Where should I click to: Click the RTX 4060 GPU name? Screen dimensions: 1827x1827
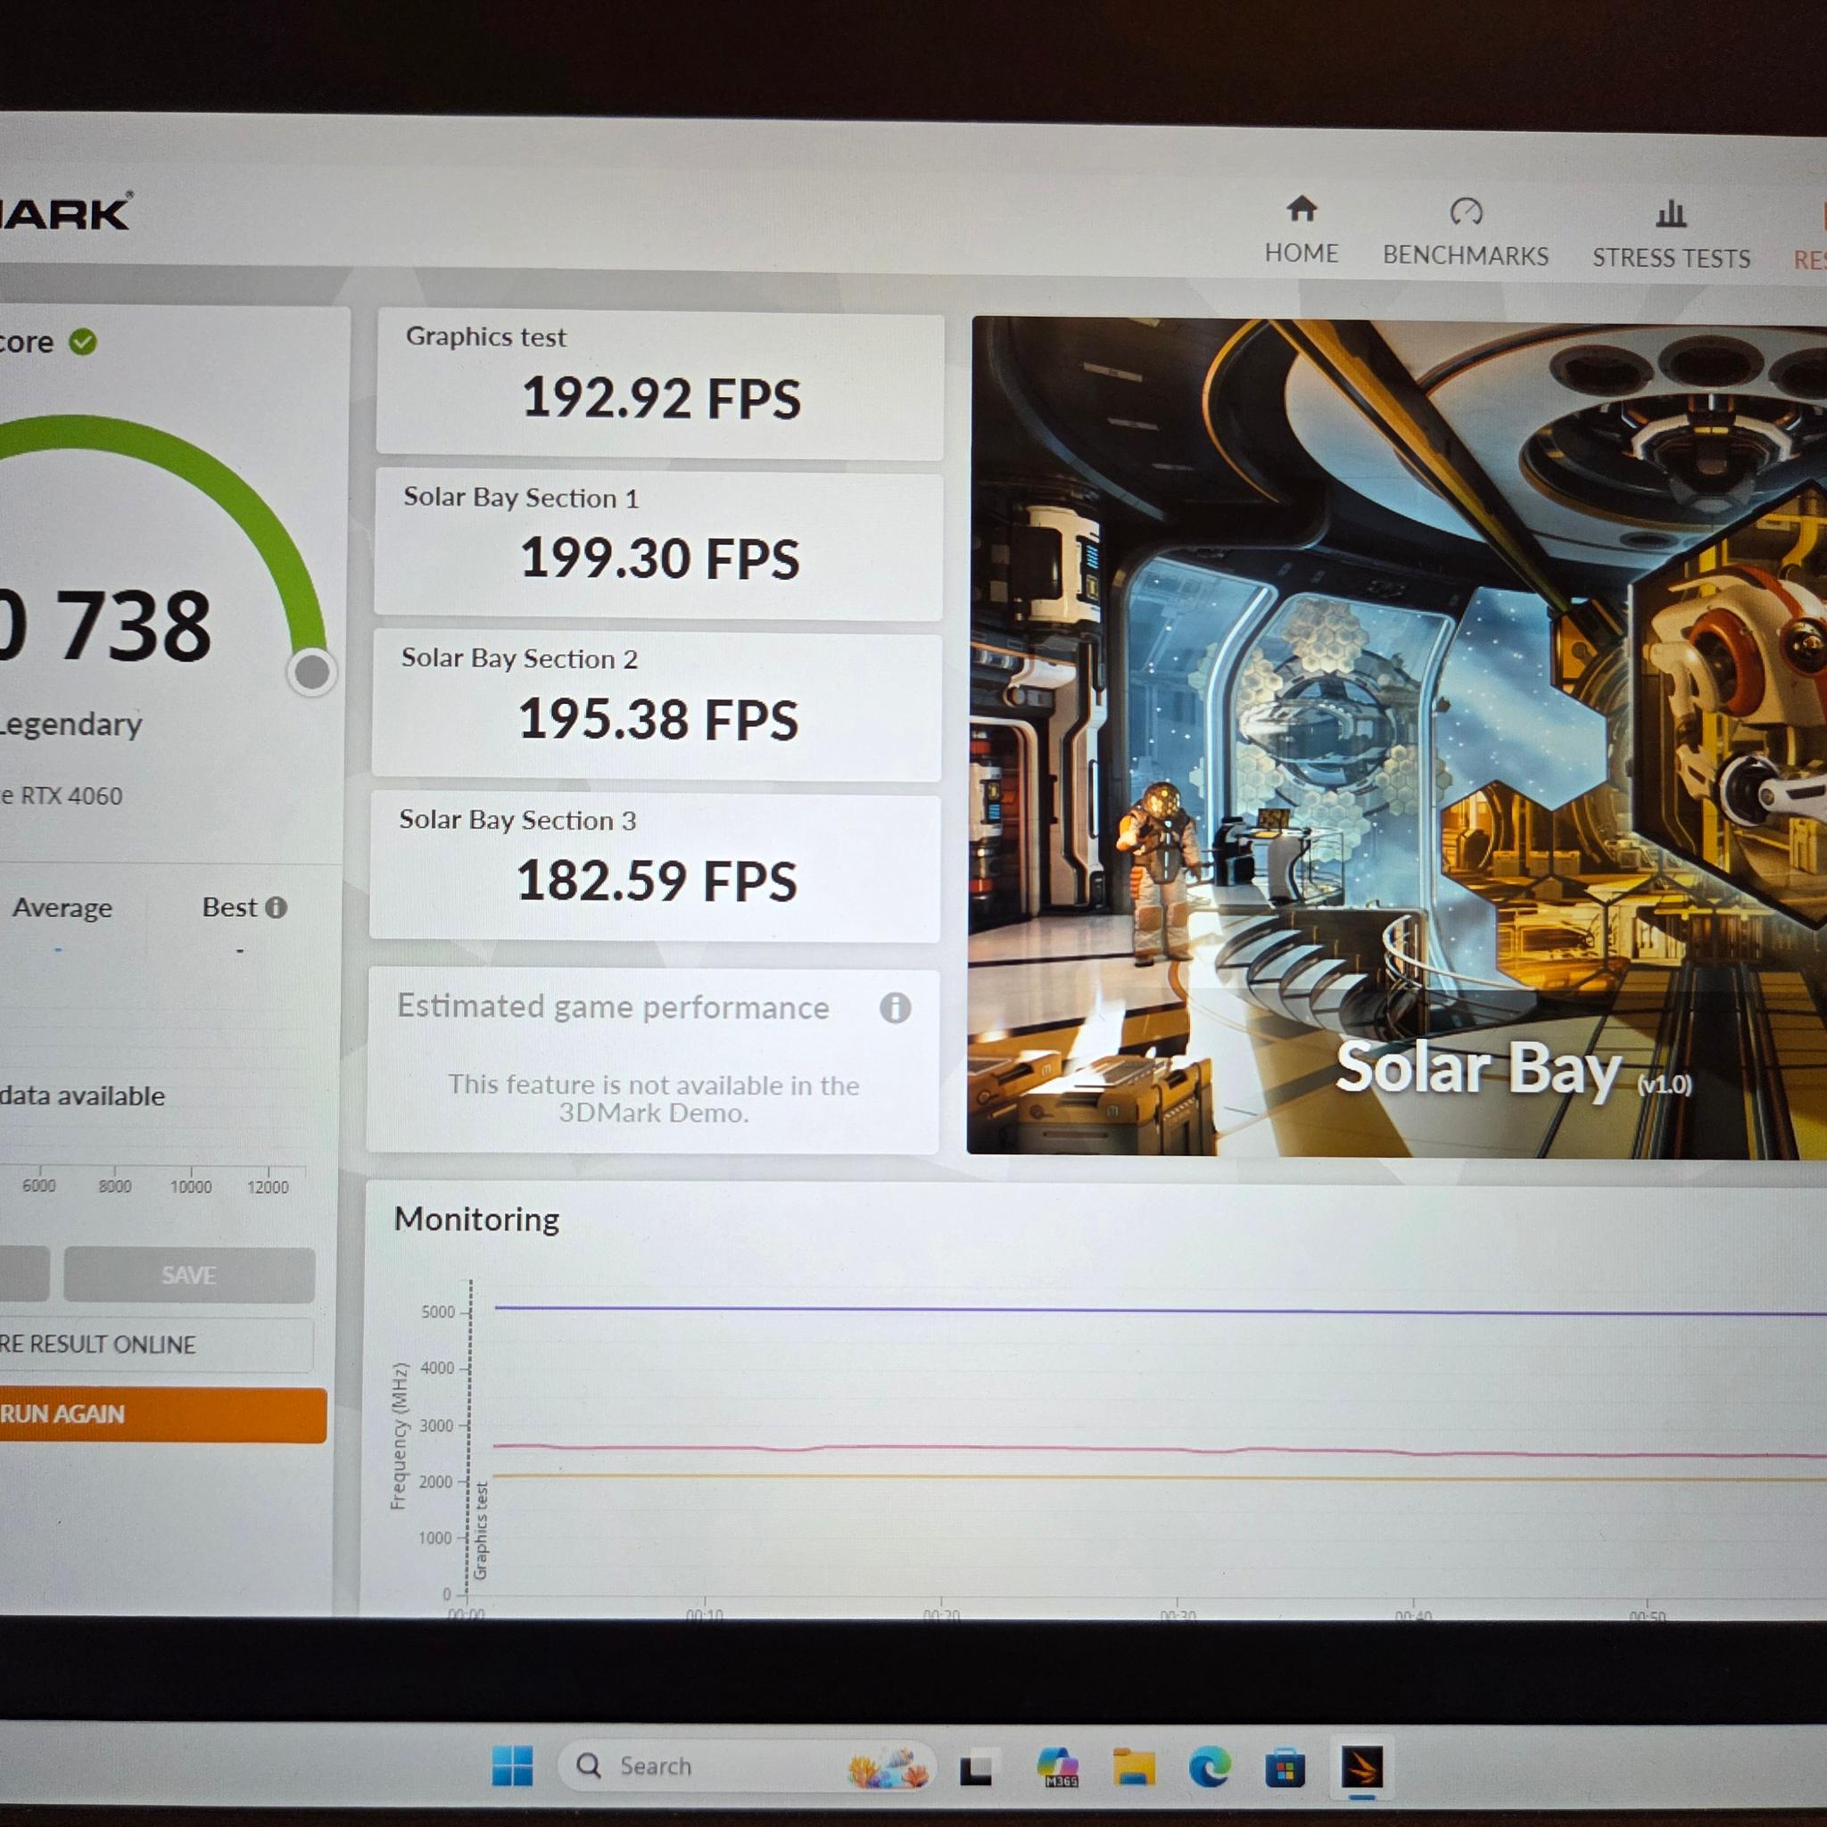(x=71, y=797)
